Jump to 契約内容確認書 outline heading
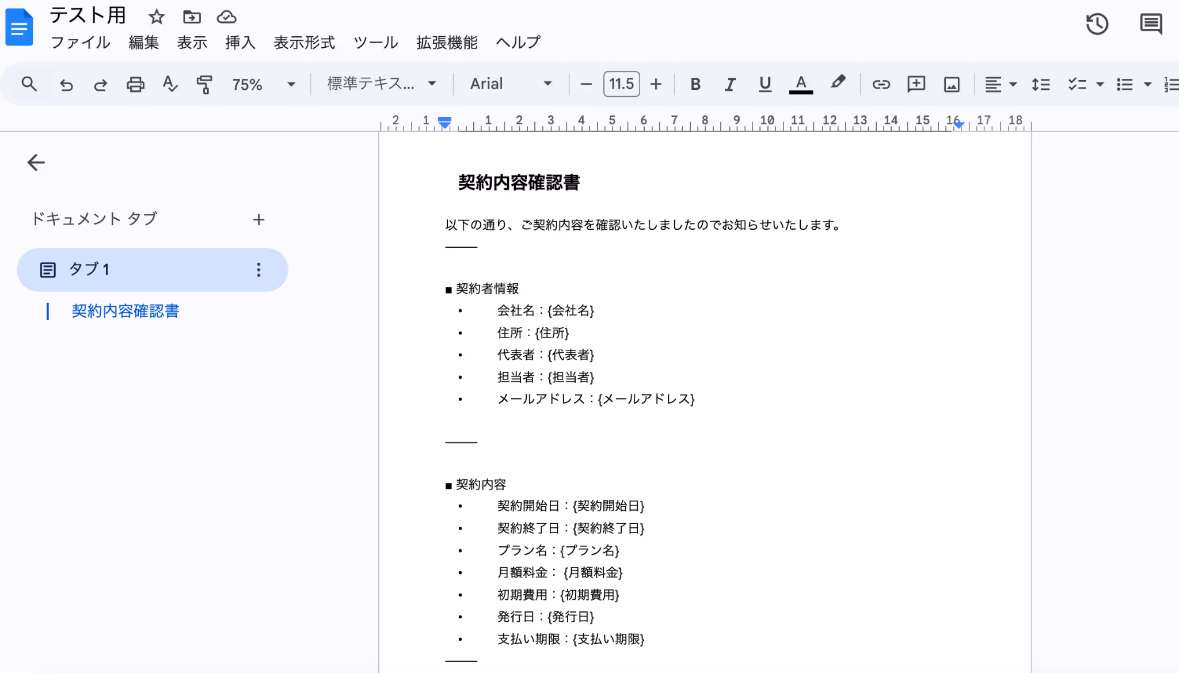1179x673 pixels. (x=125, y=311)
